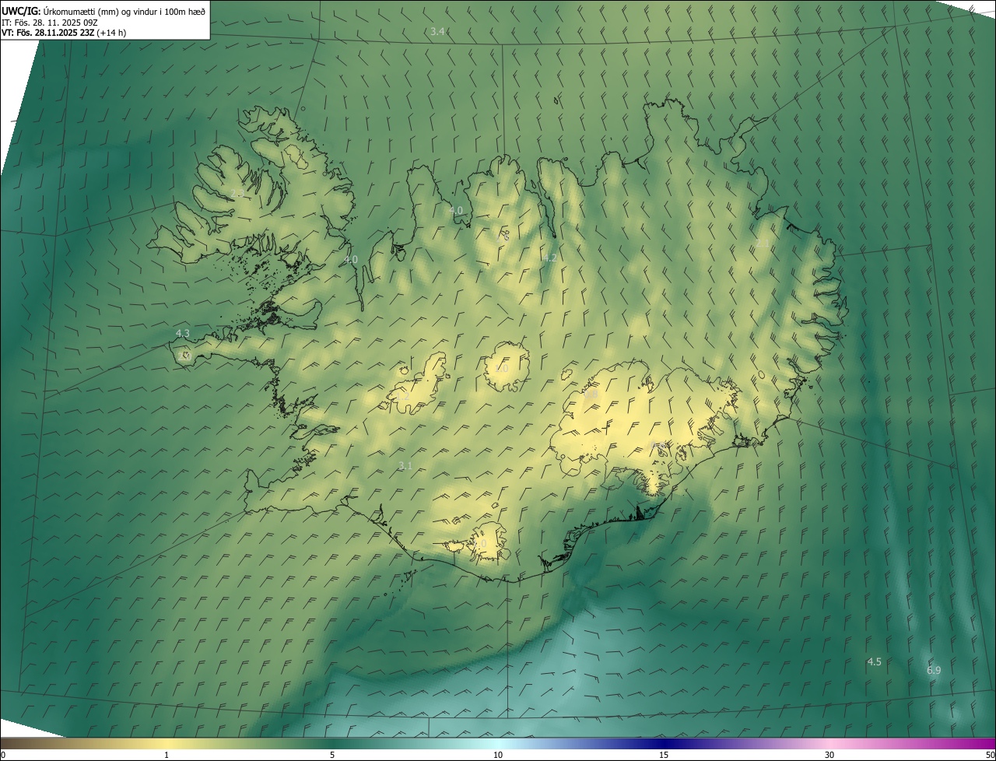Viewport: 996px width, 761px height.
Task: Click the 1.2 value label on Langjökull glacier
Action: (402, 397)
